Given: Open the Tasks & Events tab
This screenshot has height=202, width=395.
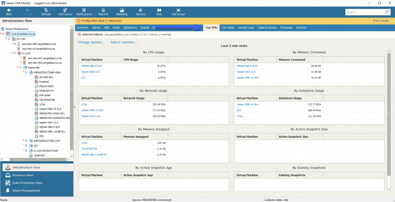Looking at the screenshot, I should pyautogui.click(x=267, y=28).
